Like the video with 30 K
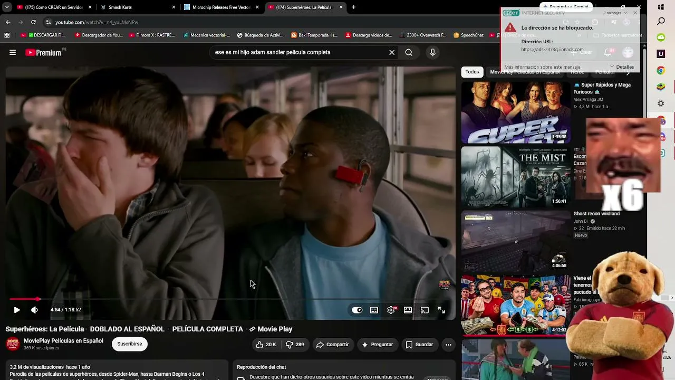Image resolution: width=675 pixels, height=380 pixels. tap(266, 345)
